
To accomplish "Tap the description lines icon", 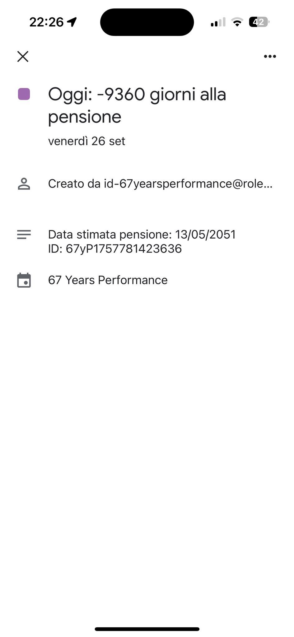I will pos(24,235).
